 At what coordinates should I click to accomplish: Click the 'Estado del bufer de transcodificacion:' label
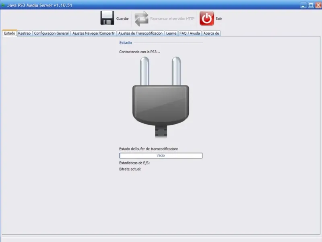pos(149,149)
